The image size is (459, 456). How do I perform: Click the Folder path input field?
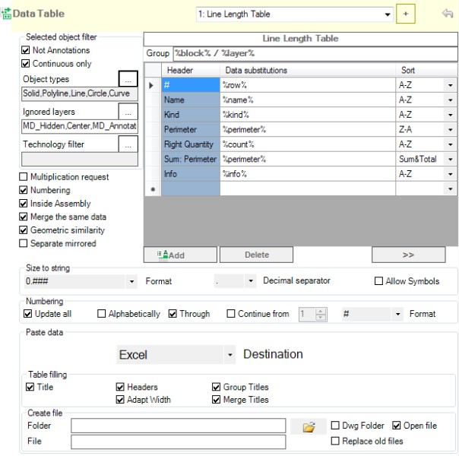pos(179,426)
